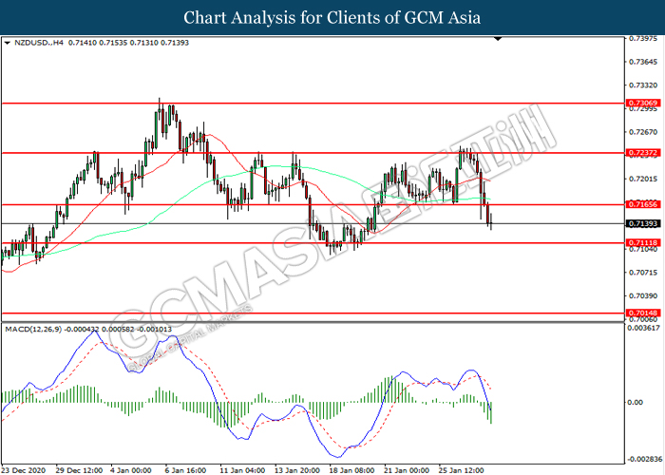Select the 0.73069 resistance price tag
The width and height of the screenshot is (665, 475).
[x=640, y=102]
